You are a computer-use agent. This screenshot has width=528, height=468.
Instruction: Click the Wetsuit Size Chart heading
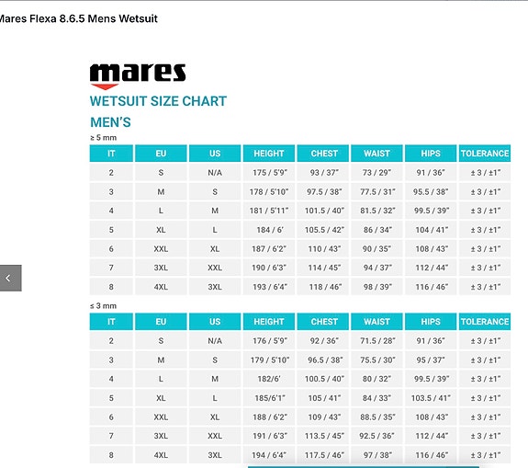tap(158, 101)
